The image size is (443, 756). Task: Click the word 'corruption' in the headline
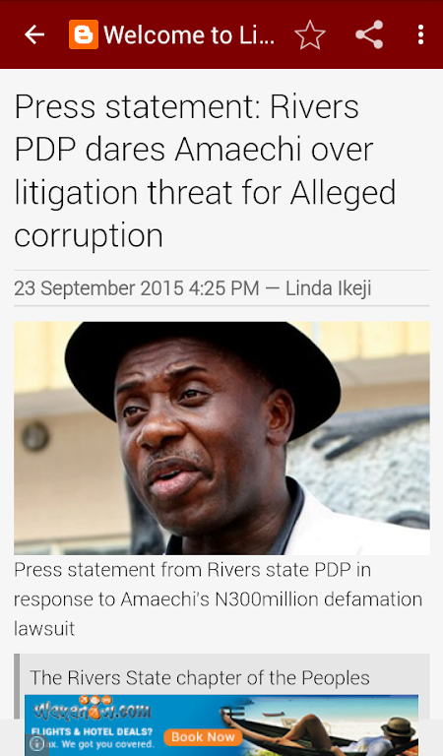[89, 236]
